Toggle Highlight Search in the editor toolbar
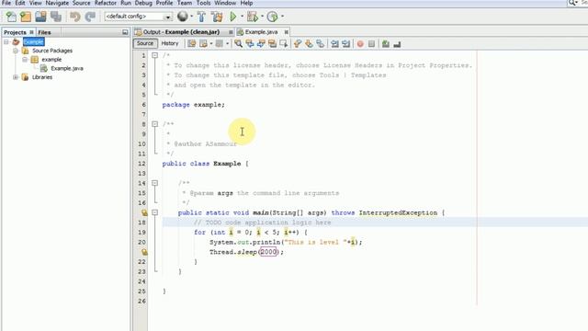The image size is (588, 331). tap(272, 44)
